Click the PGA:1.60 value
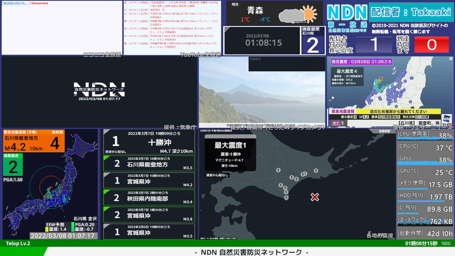The image size is (455, 256). (13, 180)
